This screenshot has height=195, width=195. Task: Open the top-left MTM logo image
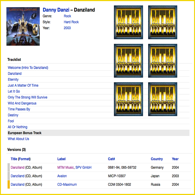pos(128,22)
